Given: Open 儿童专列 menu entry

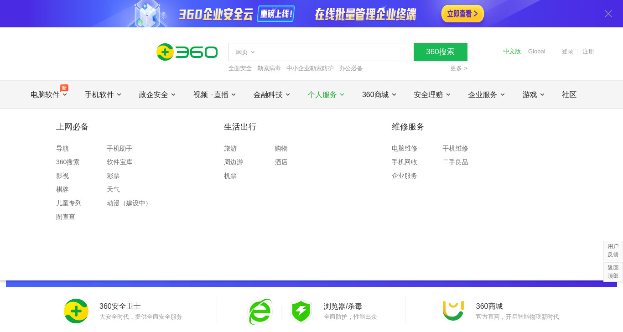Looking at the screenshot, I should pos(69,203).
